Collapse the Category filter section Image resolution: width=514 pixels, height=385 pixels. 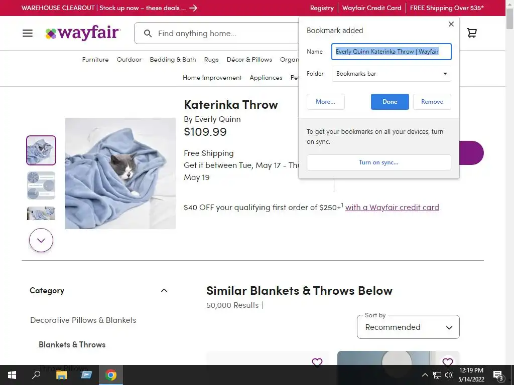pyautogui.click(x=164, y=290)
